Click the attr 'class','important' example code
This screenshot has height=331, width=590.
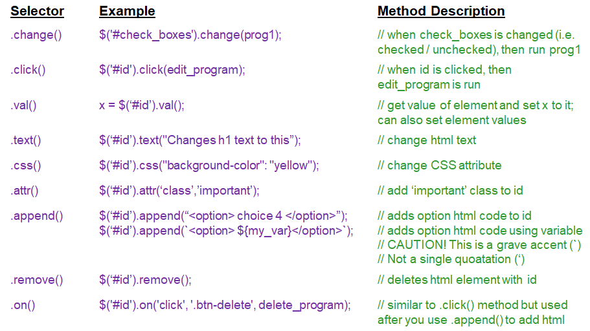click(x=179, y=191)
